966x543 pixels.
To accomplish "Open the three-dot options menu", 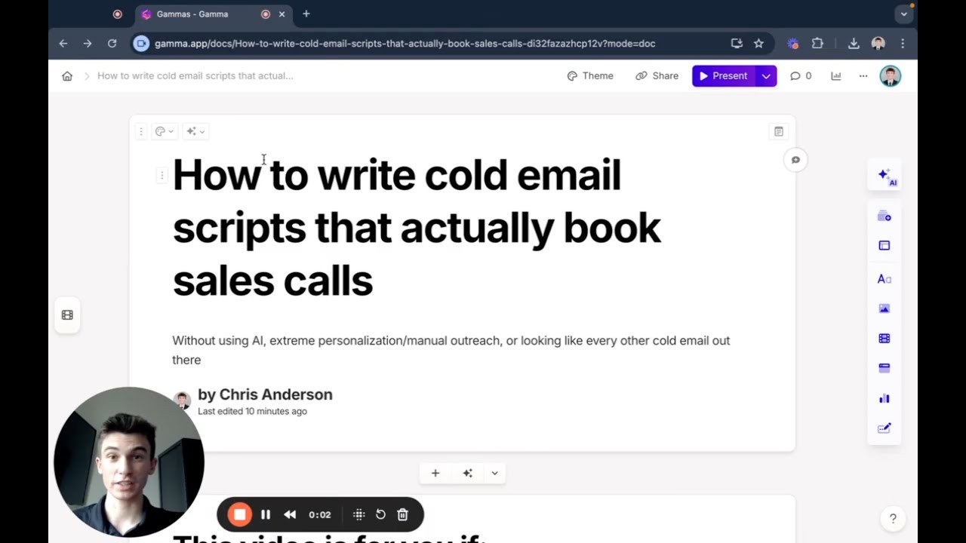I will (x=863, y=75).
